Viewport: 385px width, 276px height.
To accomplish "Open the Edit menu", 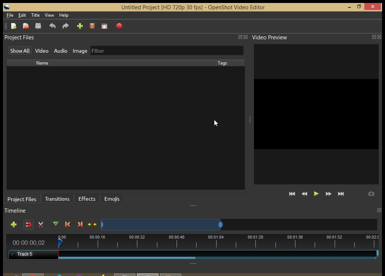I will point(22,15).
